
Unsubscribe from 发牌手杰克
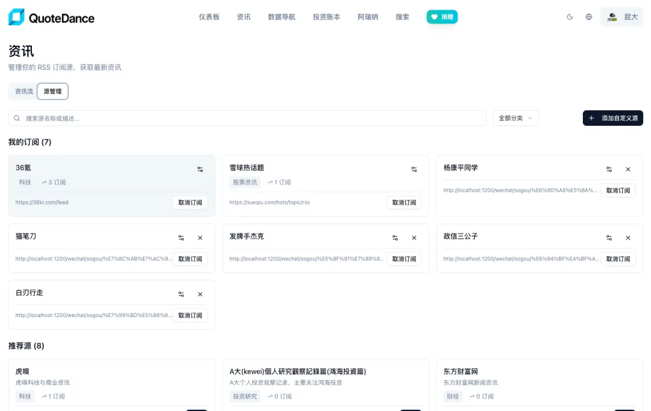404,259
